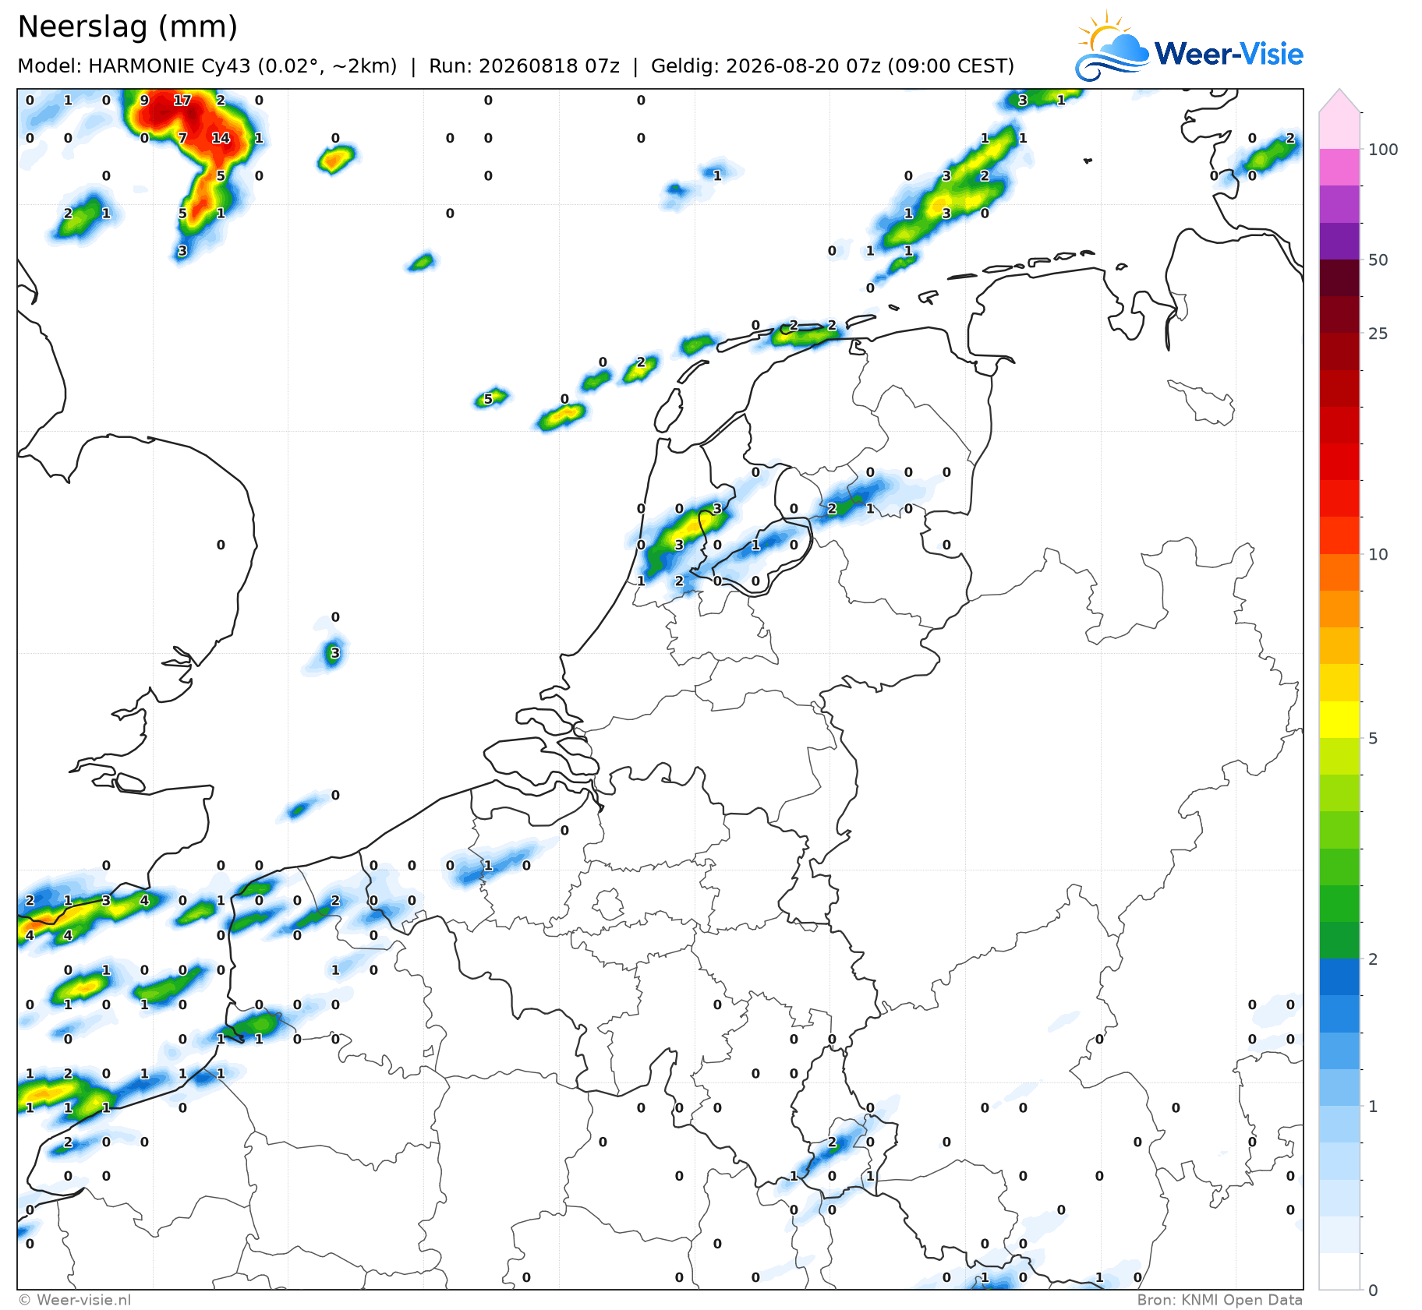Click the Texel island outline

pyautogui.click(x=668, y=410)
